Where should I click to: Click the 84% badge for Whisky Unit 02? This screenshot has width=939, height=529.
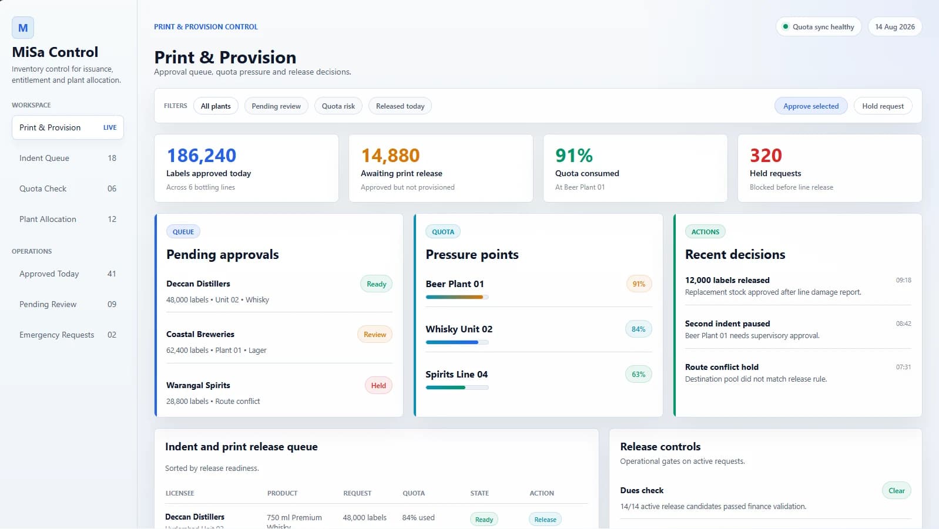coord(639,329)
